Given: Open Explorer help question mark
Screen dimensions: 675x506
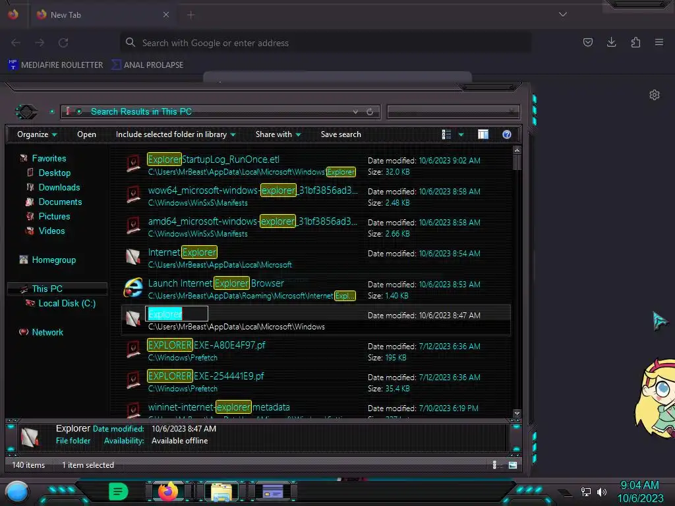Looking at the screenshot, I should point(507,134).
